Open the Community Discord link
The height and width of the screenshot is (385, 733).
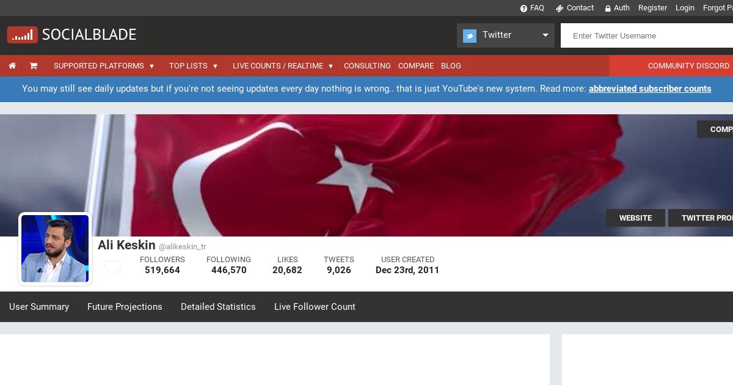click(x=688, y=66)
